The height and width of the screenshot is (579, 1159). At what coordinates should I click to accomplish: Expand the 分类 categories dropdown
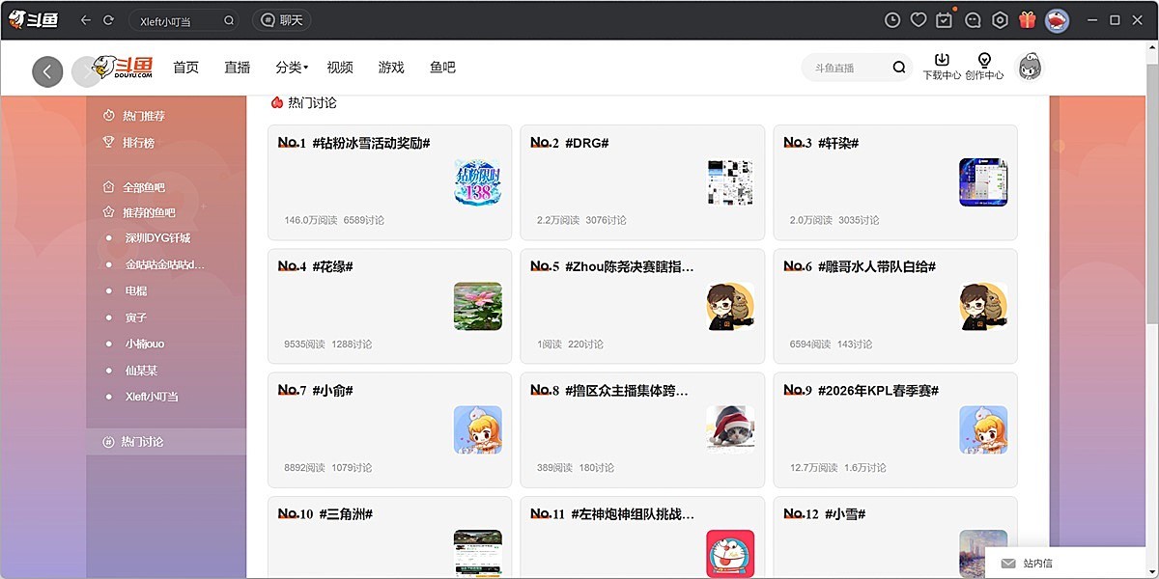tap(292, 68)
